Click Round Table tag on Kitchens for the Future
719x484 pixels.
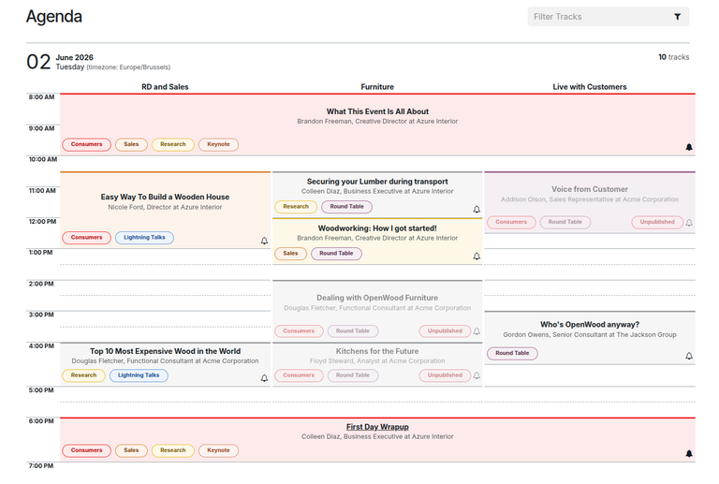(x=353, y=375)
